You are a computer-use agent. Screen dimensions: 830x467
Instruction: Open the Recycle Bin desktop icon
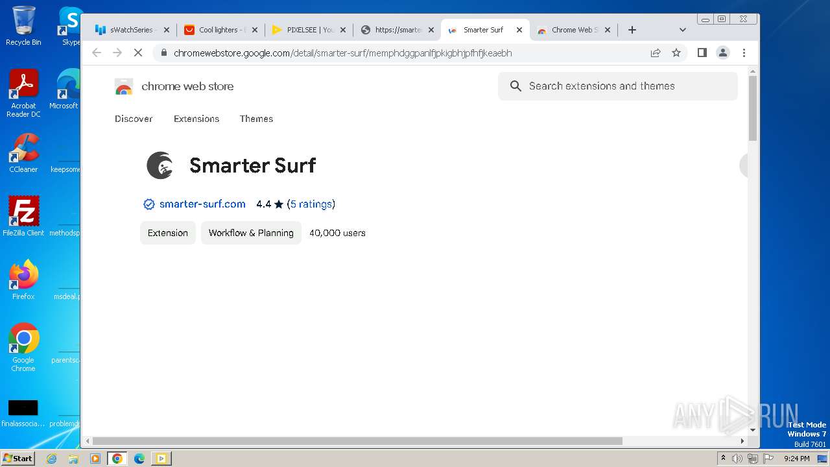click(x=23, y=26)
